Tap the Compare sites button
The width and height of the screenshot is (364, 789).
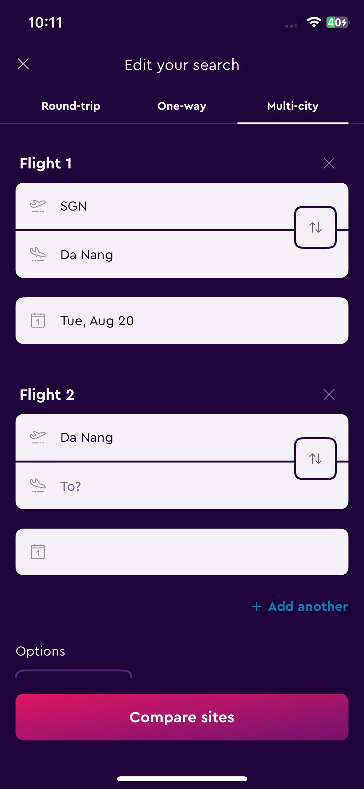click(x=182, y=717)
